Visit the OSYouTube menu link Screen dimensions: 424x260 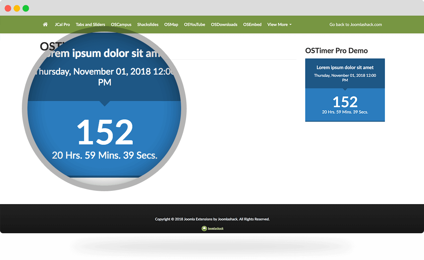click(x=195, y=25)
